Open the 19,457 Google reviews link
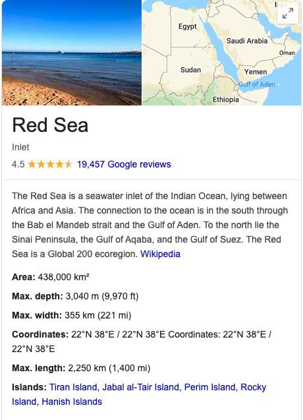The height and width of the screenshot is (420, 303). [124, 164]
